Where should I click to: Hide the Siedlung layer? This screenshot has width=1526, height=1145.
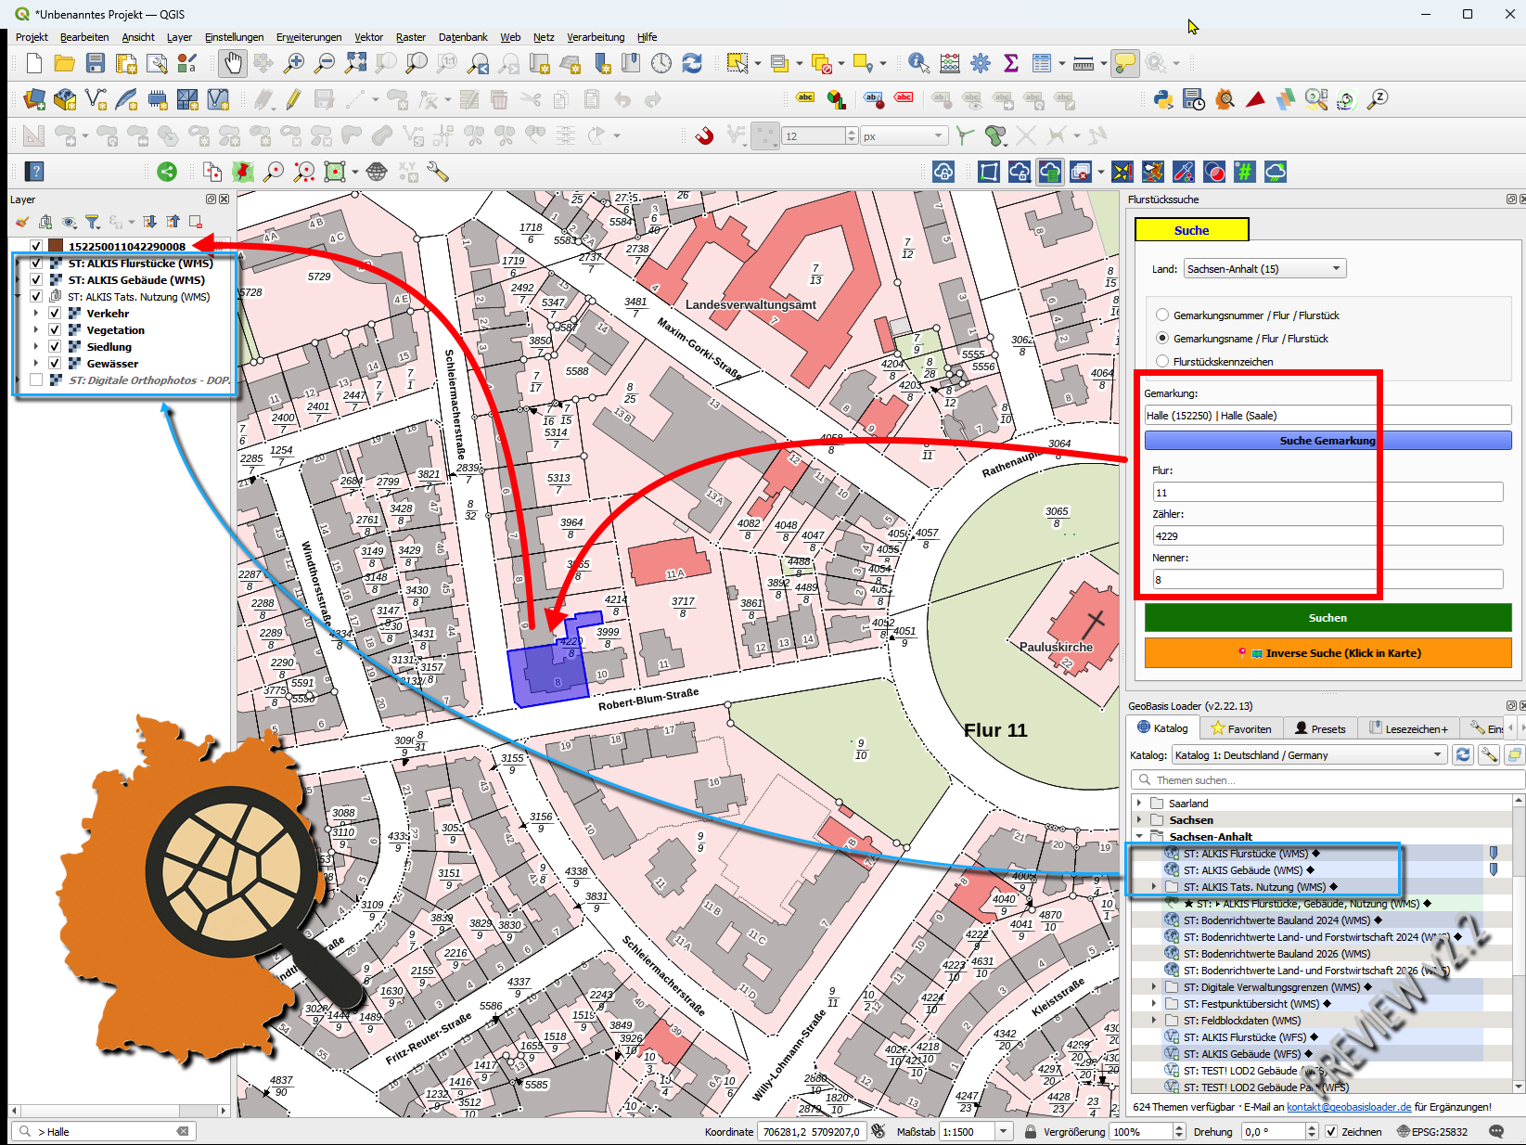tap(55, 347)
